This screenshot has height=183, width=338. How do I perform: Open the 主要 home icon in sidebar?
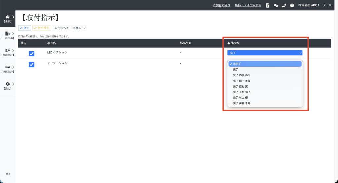pyautogui.click(x=8, y=17)
